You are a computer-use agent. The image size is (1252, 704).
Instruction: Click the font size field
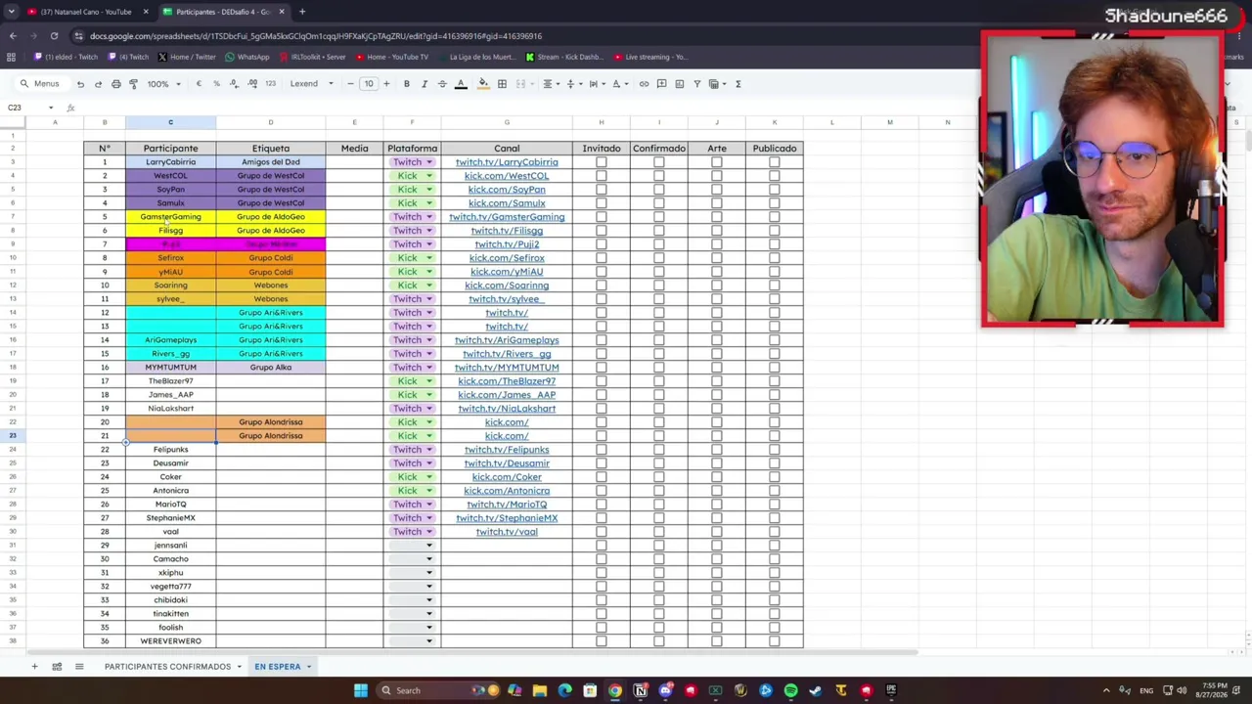coord(369,84)
